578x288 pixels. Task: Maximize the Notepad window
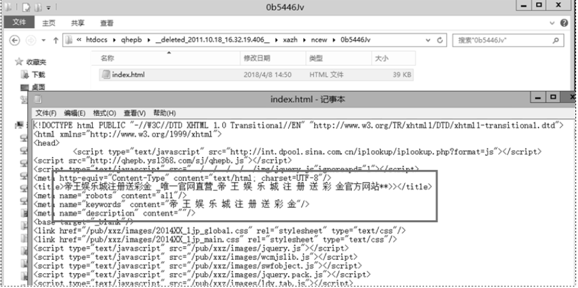pyautogui.click(x=552, y=97)
